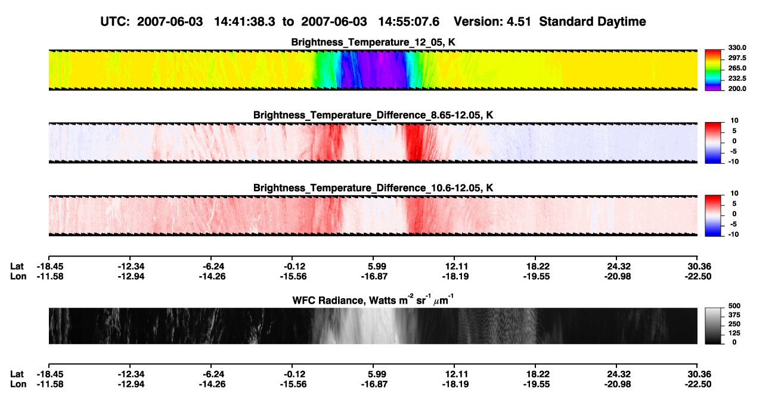Image resolution: width=775 pixels, height=397 pixels.
Task: Click the '500' radiance color bar label
Action: [736, 306]
